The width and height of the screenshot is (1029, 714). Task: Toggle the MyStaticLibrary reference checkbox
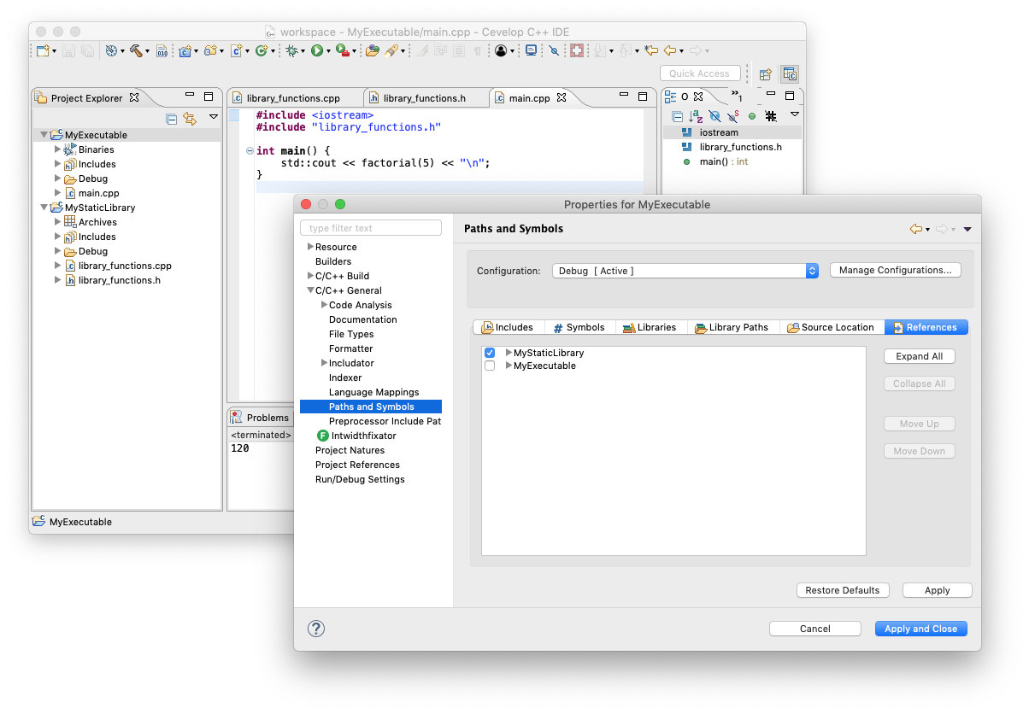490,353
